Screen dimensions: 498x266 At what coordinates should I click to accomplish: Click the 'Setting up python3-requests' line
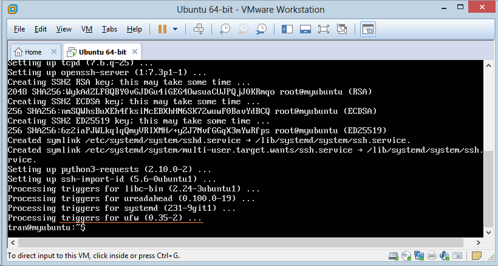[109, 169]
